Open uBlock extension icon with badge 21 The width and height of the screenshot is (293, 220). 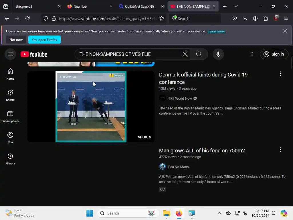[276, 18]
